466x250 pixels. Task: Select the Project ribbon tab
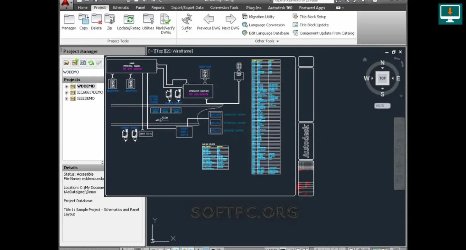pos(100,8)
